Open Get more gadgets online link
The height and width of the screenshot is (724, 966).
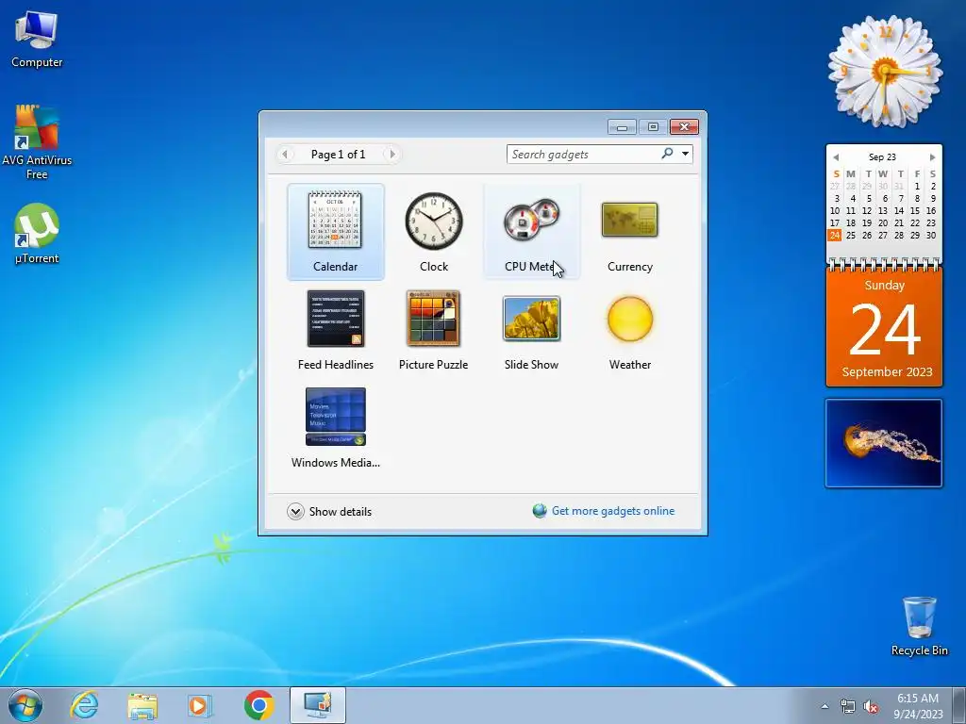(613, 511)
